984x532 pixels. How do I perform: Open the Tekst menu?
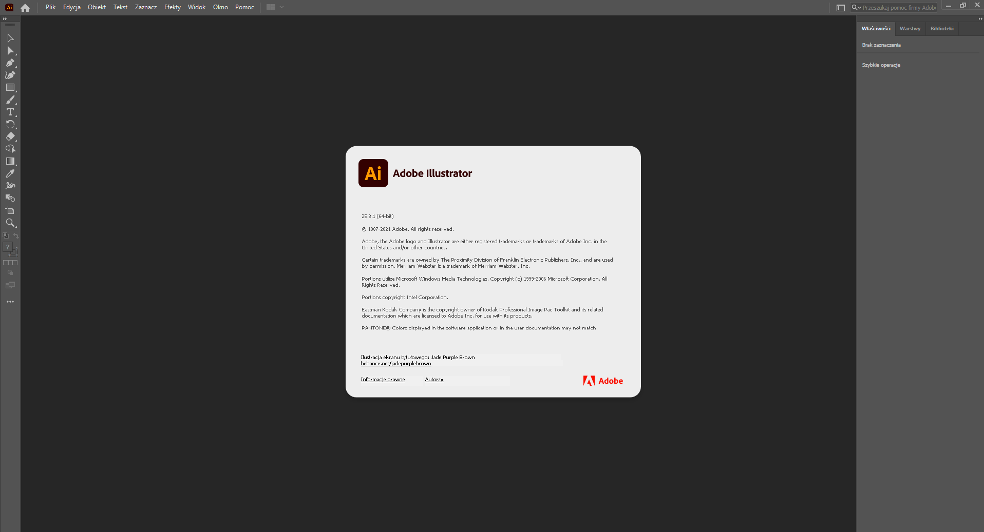pyautogui.click(x=120, y=7)
